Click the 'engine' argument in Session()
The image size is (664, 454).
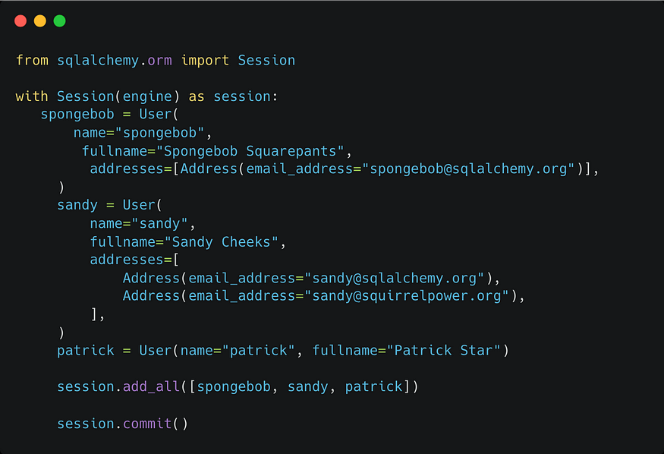tap(147, 97)
